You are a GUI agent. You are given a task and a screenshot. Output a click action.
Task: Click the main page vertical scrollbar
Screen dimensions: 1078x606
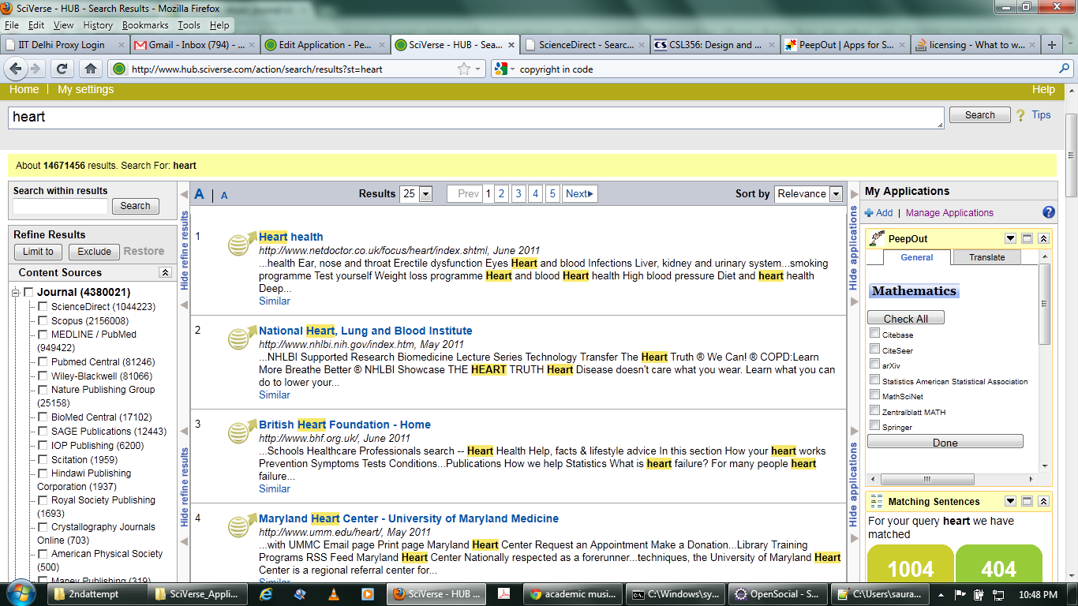1071,154
